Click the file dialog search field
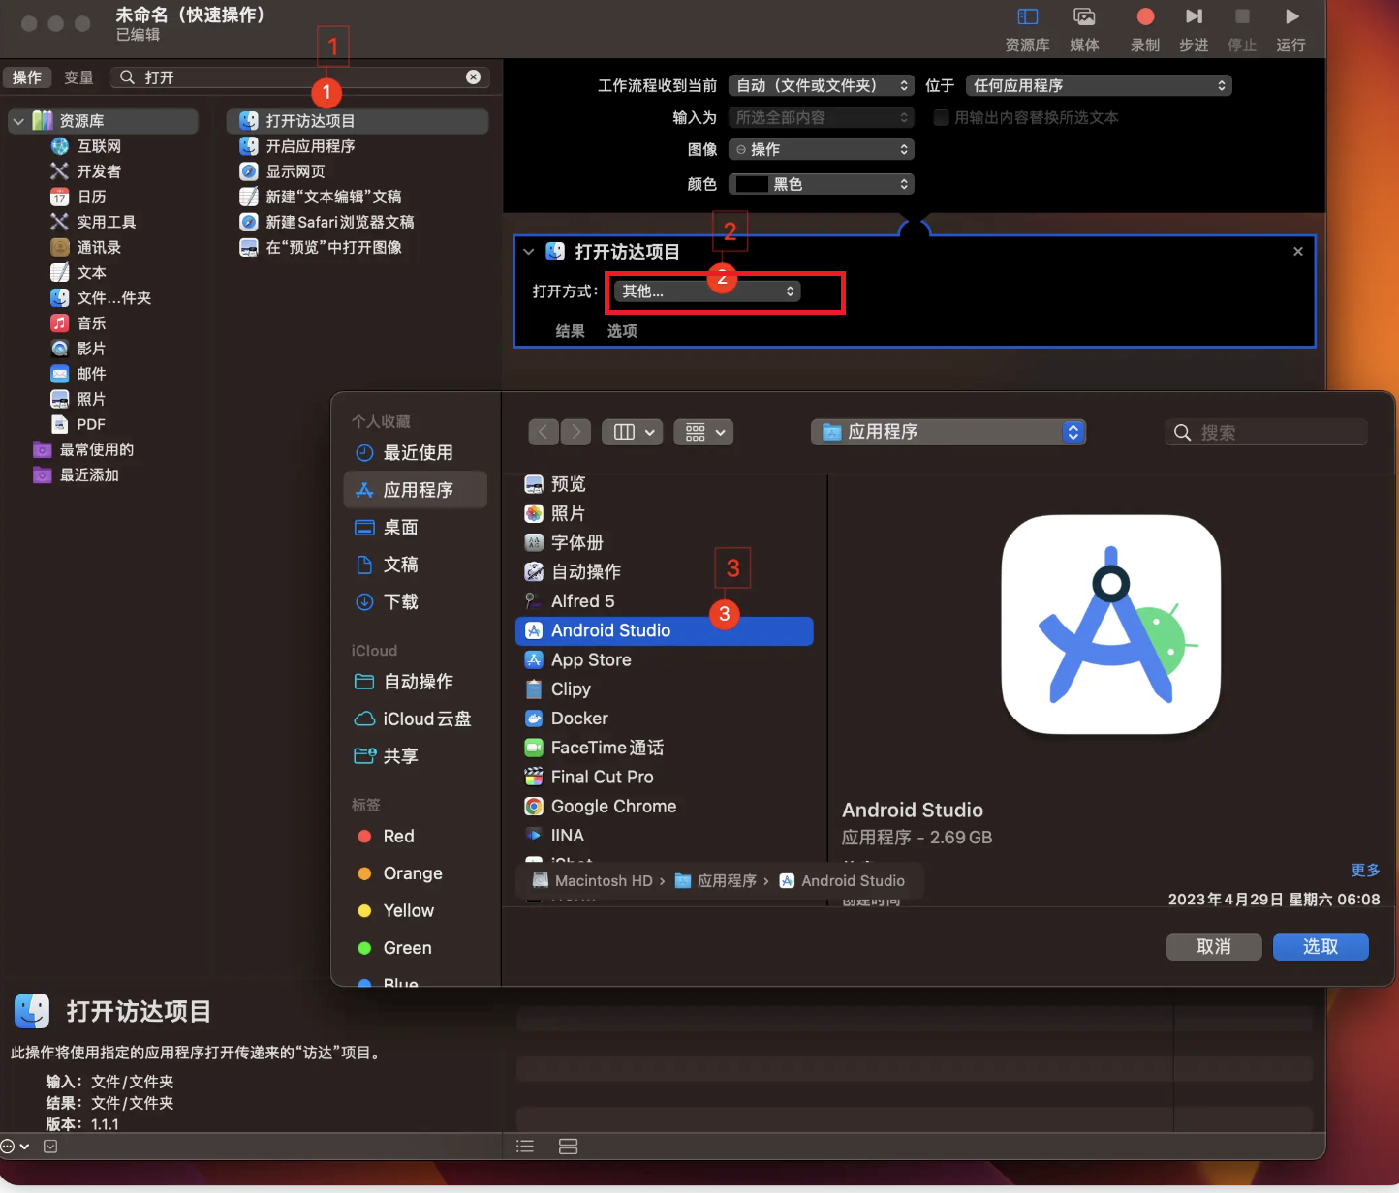The width and height of the screenshot is (1399, 1193). 1265,432
